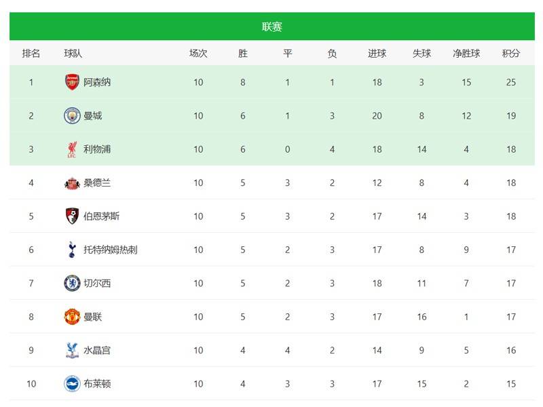The height and width of the screenshot is (407, 543).
Task: Click the Crystal Palace crest icon
Action: click(72, 350)
